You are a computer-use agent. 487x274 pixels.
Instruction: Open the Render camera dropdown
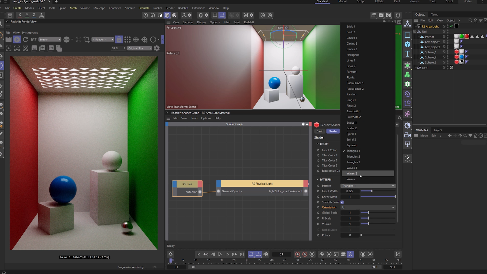[103, 40]
